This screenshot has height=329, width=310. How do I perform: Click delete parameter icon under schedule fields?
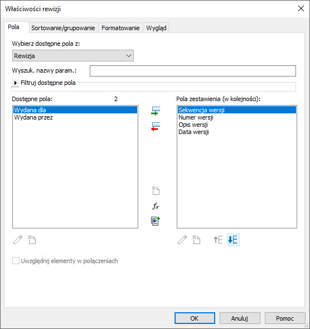tap(196, 240)
